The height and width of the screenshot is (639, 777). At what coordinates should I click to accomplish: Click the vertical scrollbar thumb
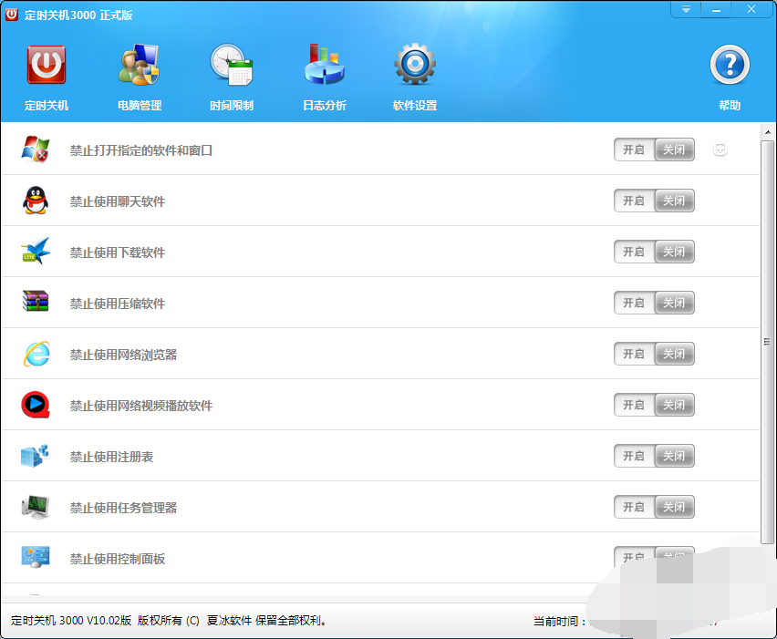(x=768, y=342)
